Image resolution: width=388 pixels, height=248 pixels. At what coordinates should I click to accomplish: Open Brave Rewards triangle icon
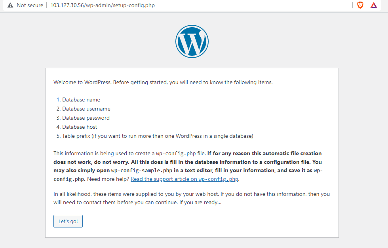point(374,5)
